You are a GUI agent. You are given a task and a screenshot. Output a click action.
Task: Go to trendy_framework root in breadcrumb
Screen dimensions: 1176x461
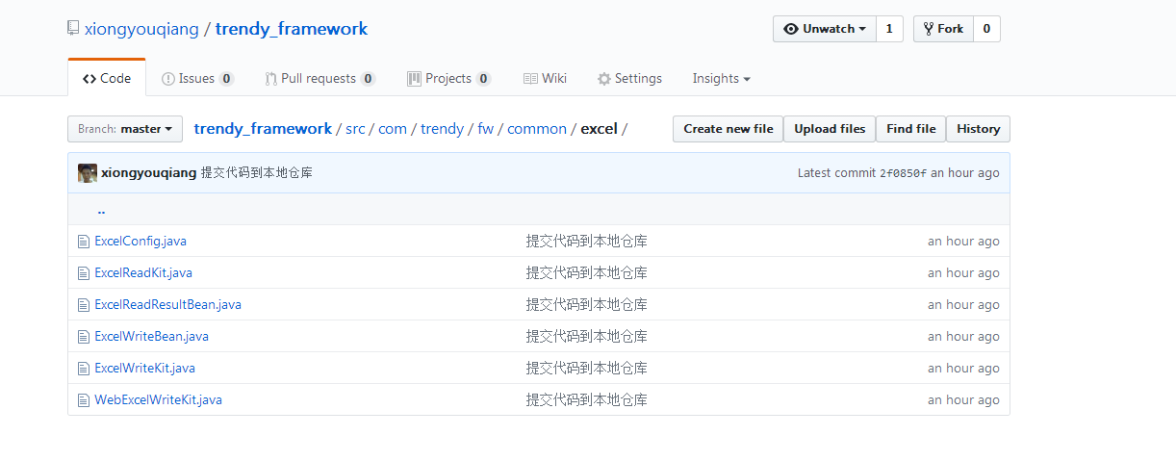pos(263,129)
